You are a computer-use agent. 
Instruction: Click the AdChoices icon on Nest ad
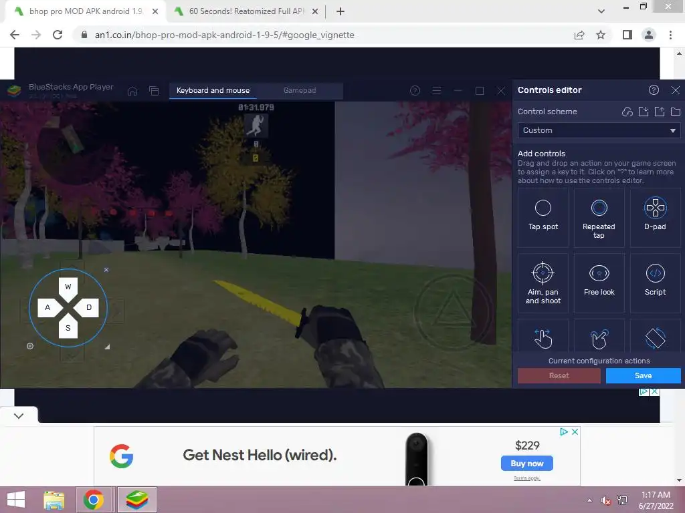coord(564,432)
